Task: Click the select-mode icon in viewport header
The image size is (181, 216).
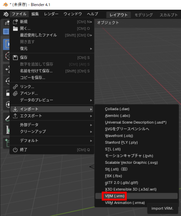Action: pyautogui.click(x=6, y=32)
